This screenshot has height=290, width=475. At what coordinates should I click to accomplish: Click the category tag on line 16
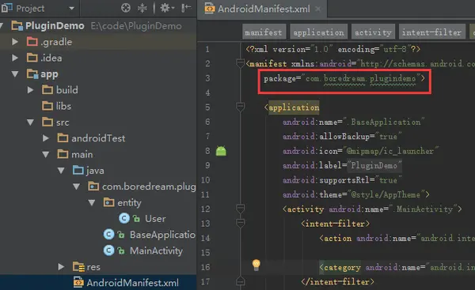click(342, 267)
